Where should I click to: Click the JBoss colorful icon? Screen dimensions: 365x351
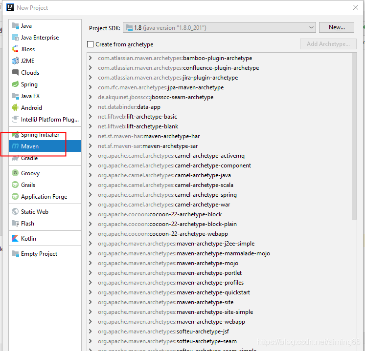(15, 49)
